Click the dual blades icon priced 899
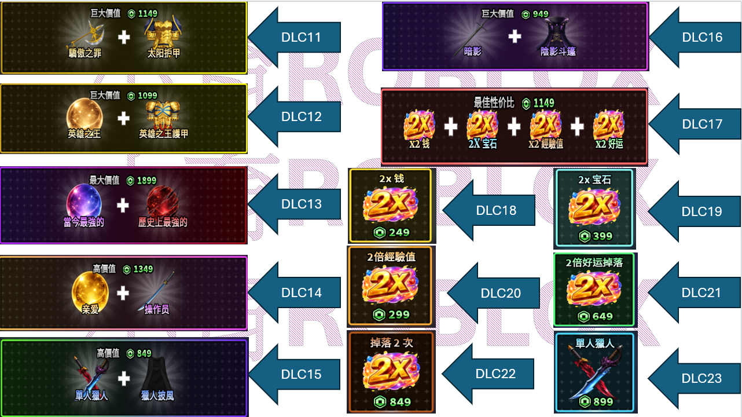This screenshot has height=417, width=742. [594, 373]
